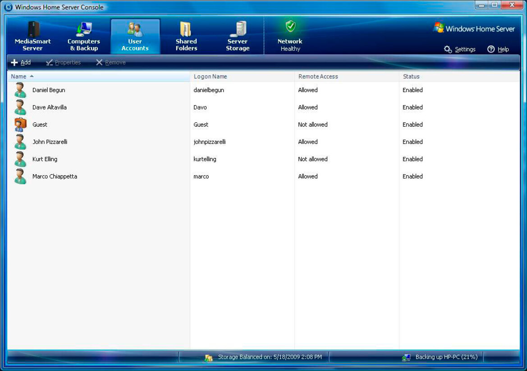
Task: Sort by Logon Name column
Action: (242, 76)
